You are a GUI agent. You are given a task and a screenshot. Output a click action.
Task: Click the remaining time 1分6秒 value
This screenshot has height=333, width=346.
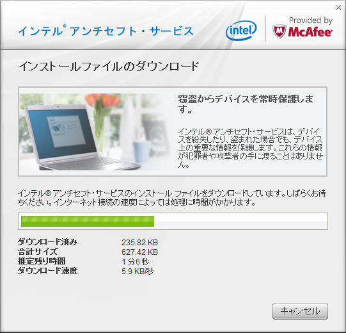[x=136, y=262]
